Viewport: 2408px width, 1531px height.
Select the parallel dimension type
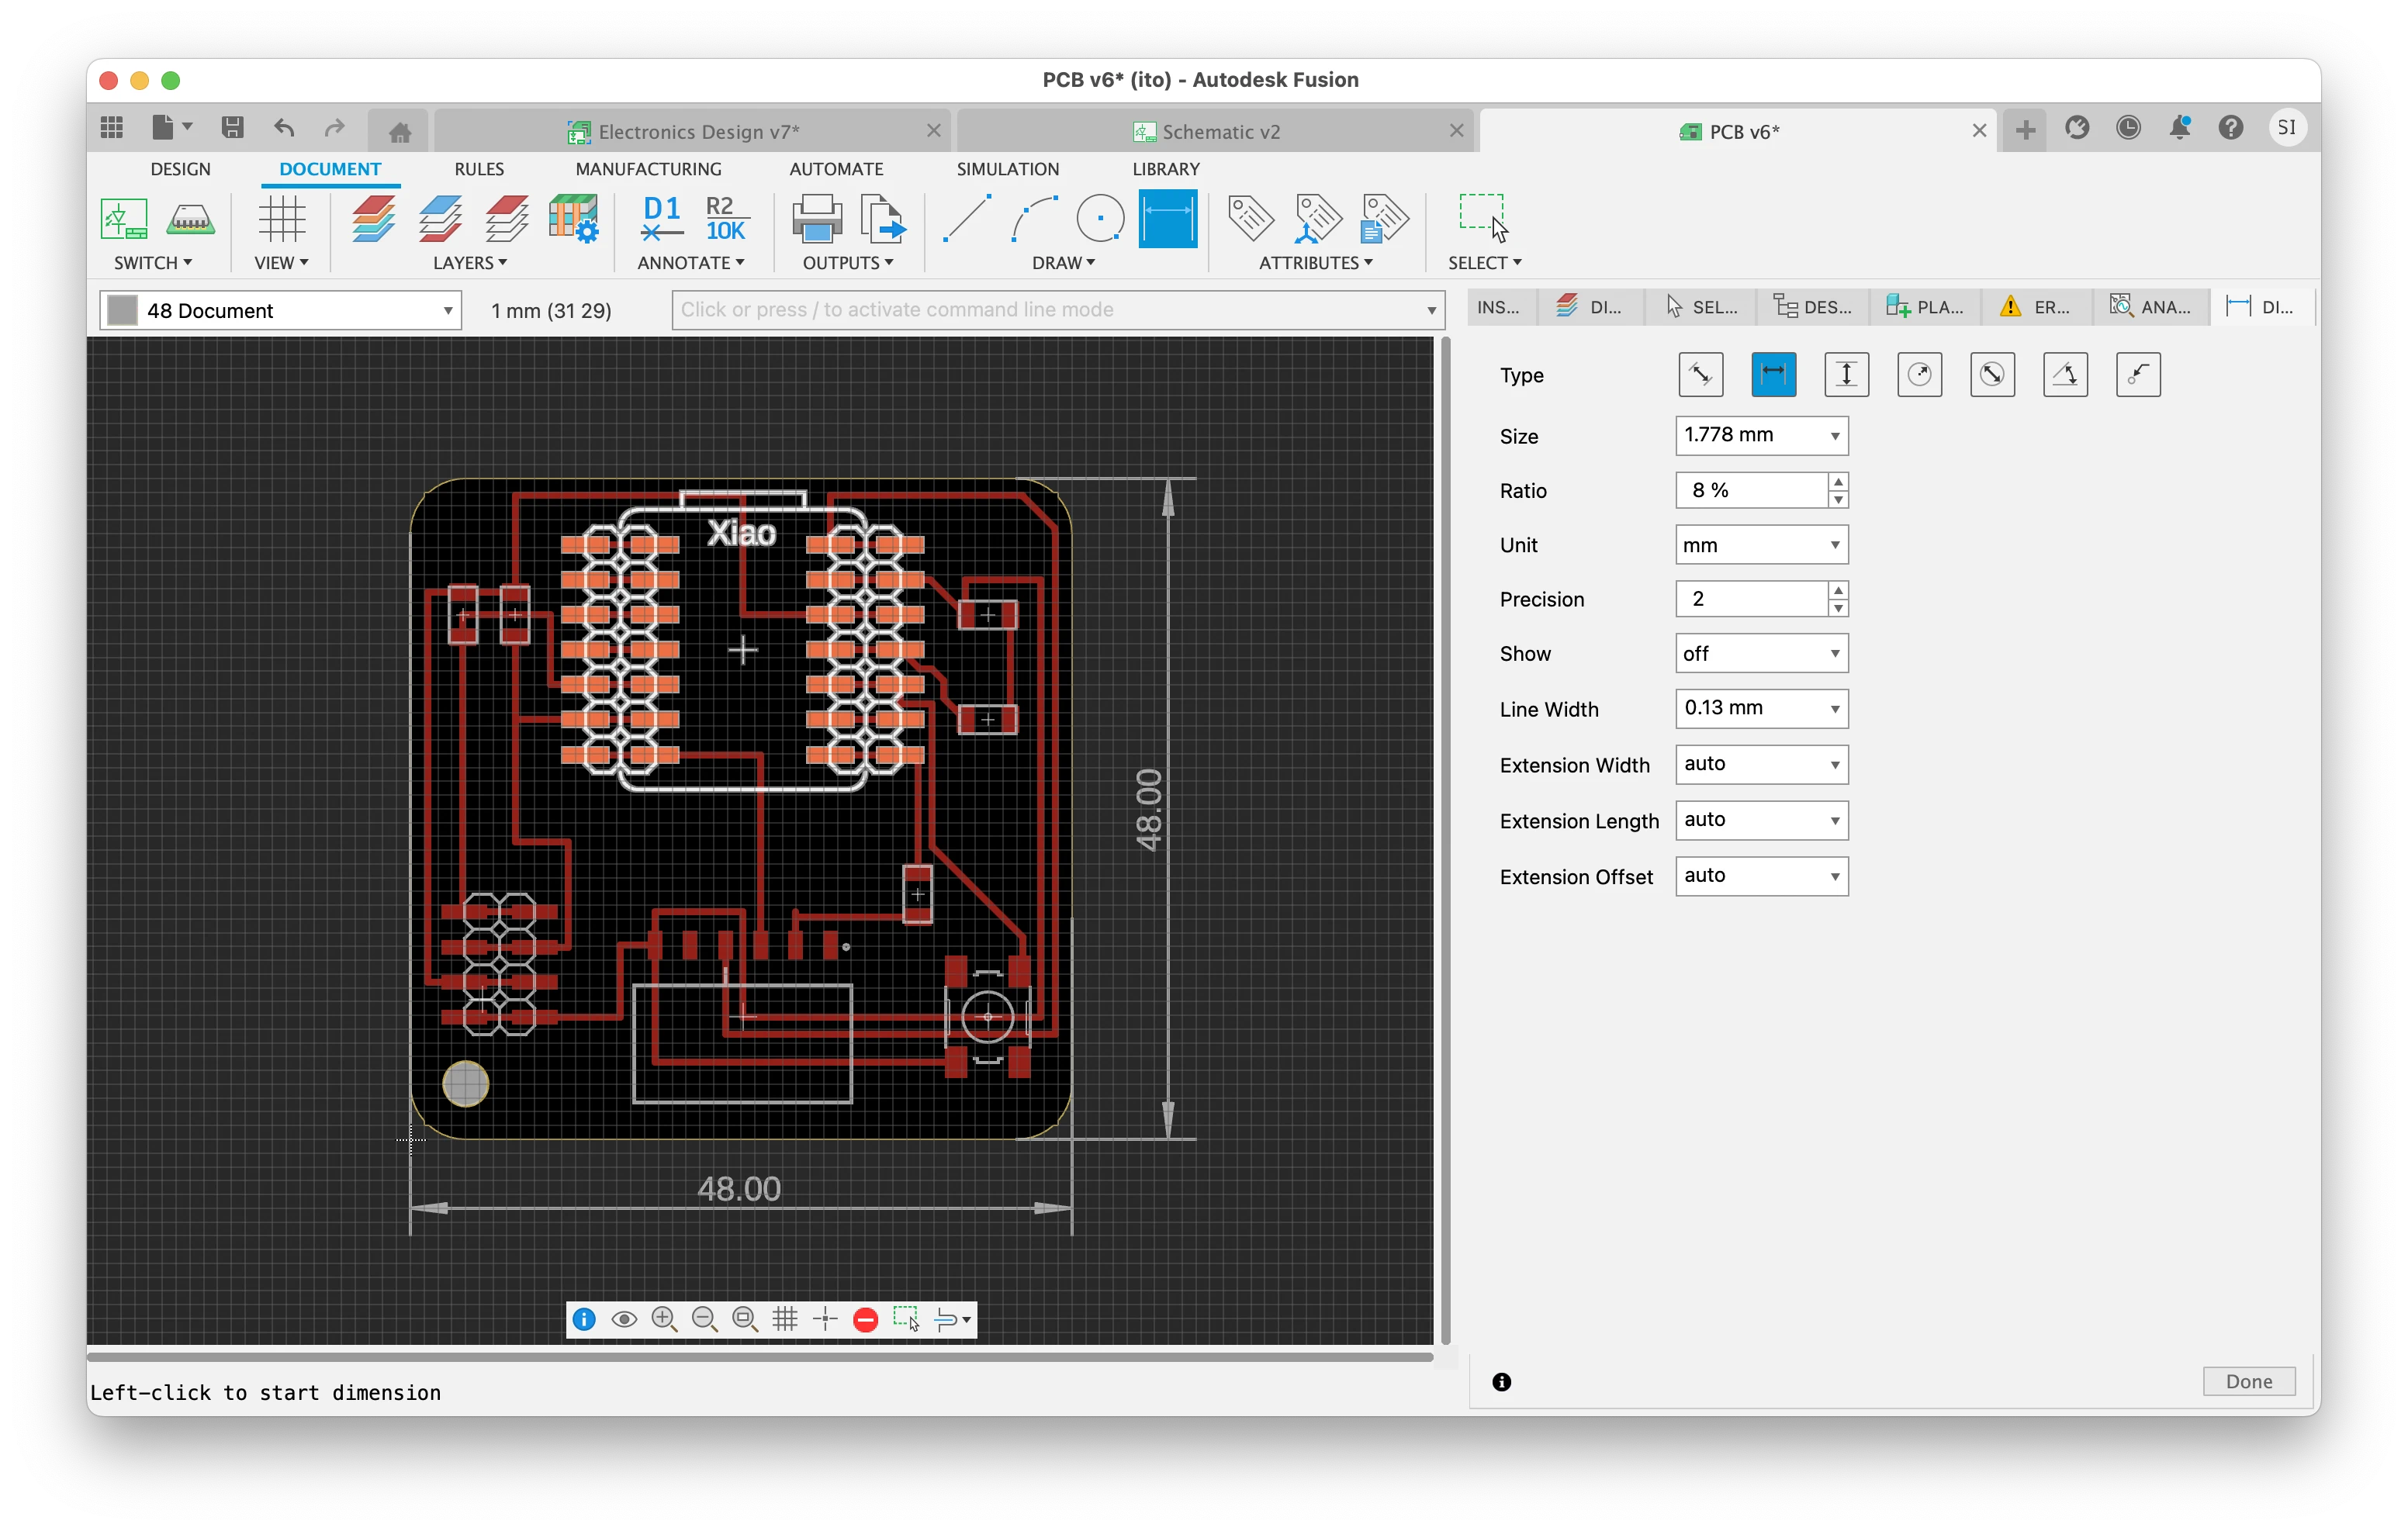1700,375
